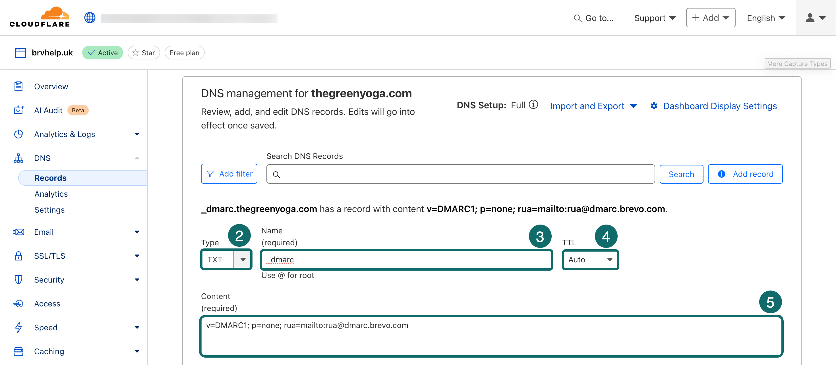The image size is (836, 365).
Task: Click the magnifier icon in Go to...
Action: (x=578, y=18)
